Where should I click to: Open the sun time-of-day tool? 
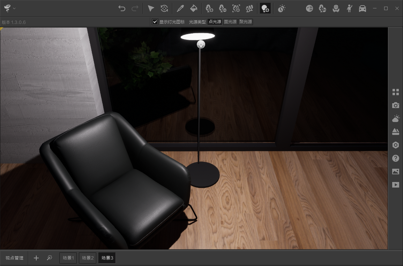pos(282,8)
